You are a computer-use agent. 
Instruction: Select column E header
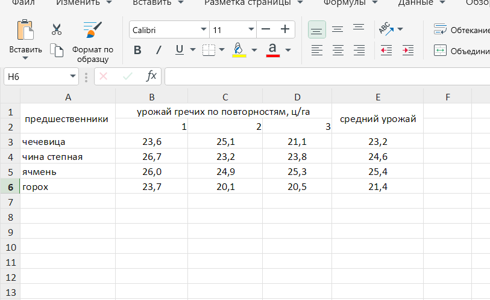377,97
